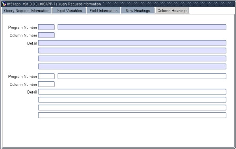Viewport: 236px width, 149px height.
Task: Click first record's program description field
Action: pos(142,27)
